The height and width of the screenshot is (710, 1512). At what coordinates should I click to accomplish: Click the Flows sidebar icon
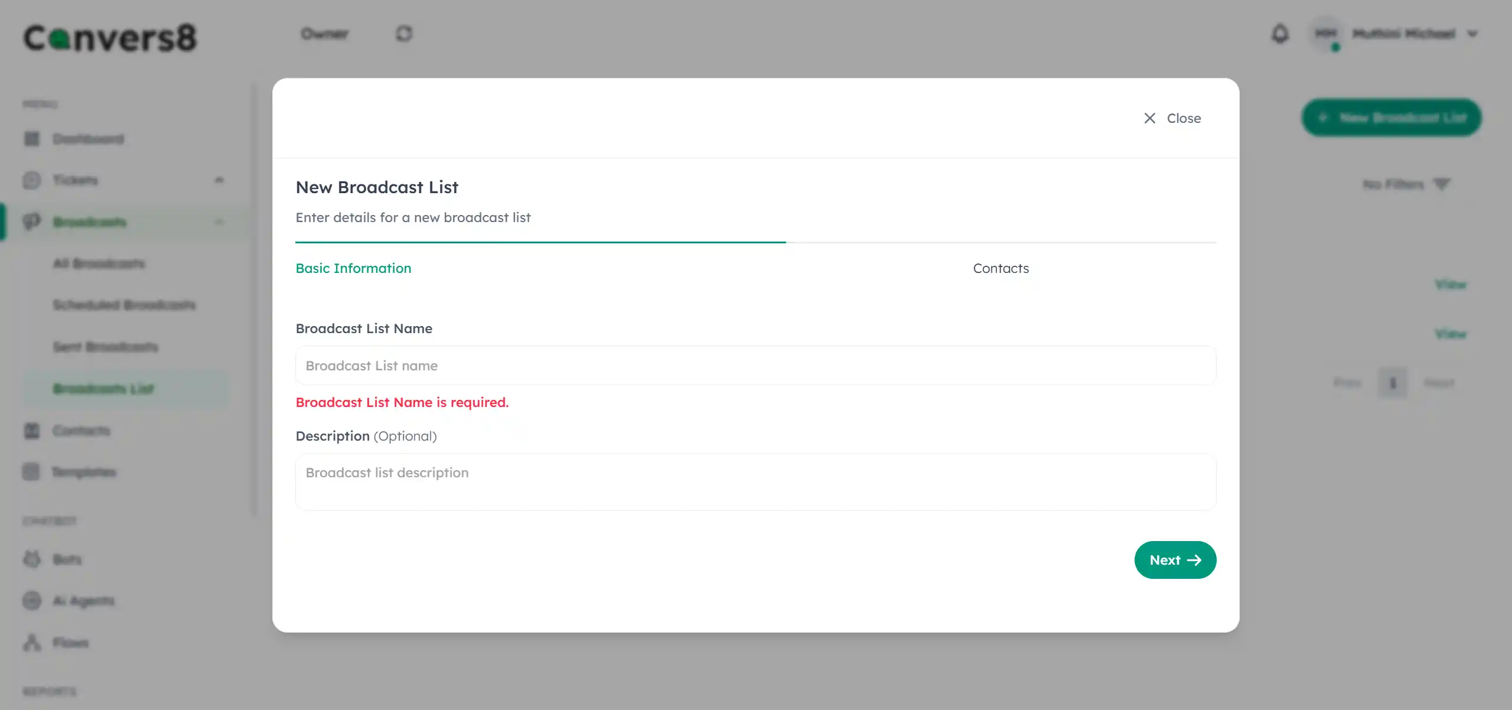click(32, 643)
